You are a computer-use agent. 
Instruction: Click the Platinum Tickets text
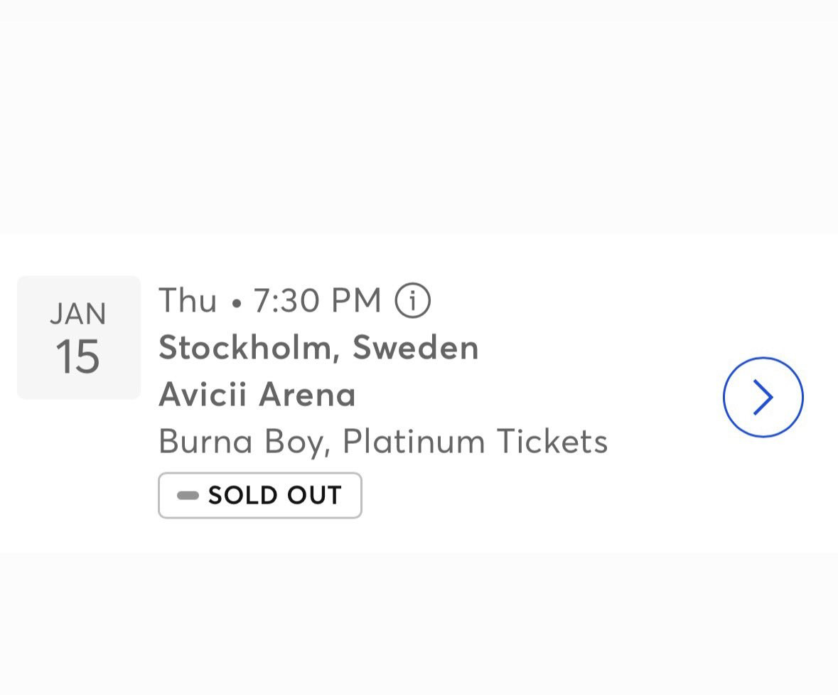click(x=475, y=441)
